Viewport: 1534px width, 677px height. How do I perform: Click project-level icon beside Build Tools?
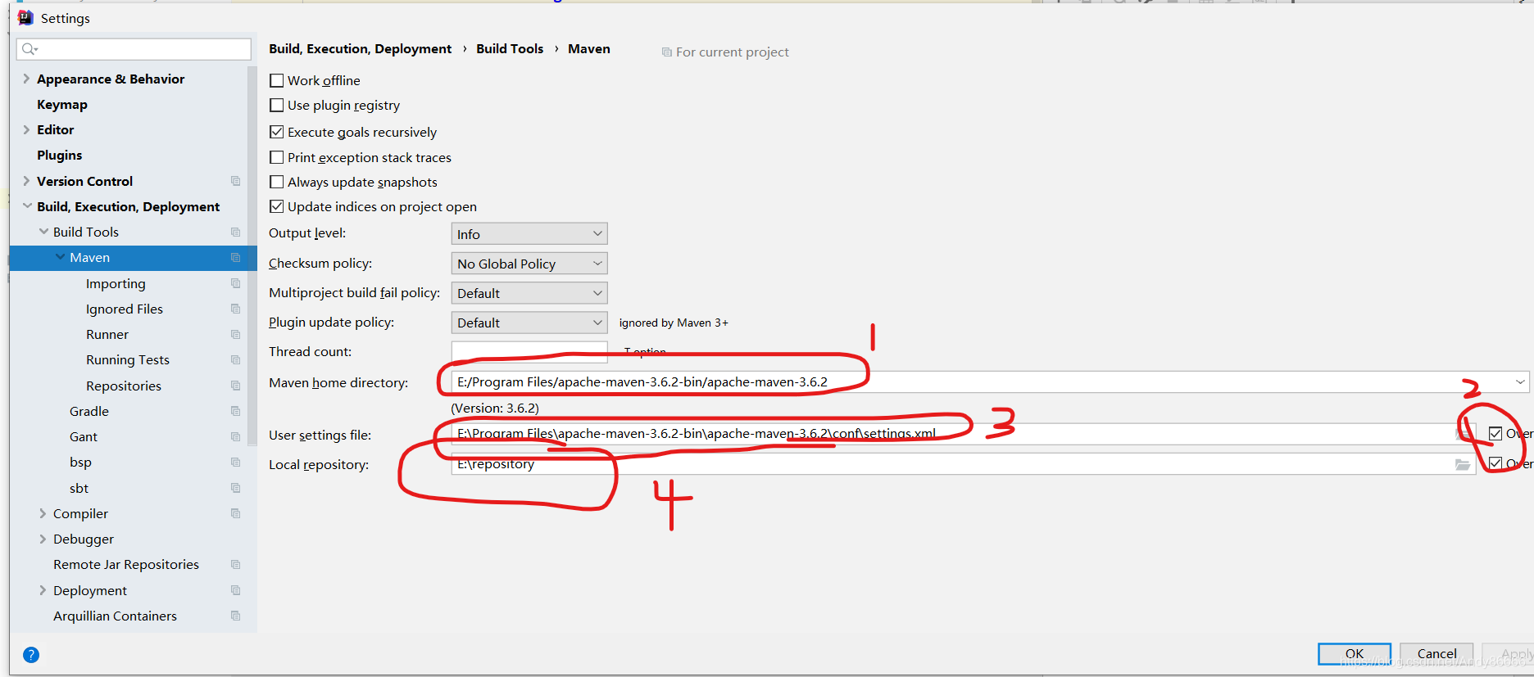click(236, 232)
